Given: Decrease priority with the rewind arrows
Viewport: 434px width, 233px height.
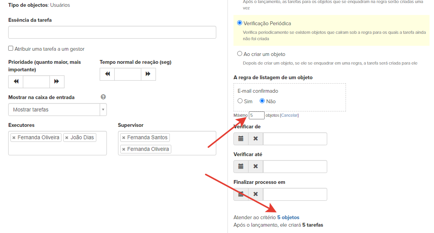Looking at the screenshot, I should [x=16, y=82].
